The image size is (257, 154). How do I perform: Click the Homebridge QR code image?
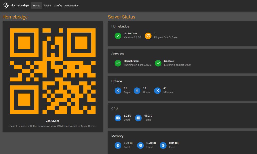tap(53, 71)
